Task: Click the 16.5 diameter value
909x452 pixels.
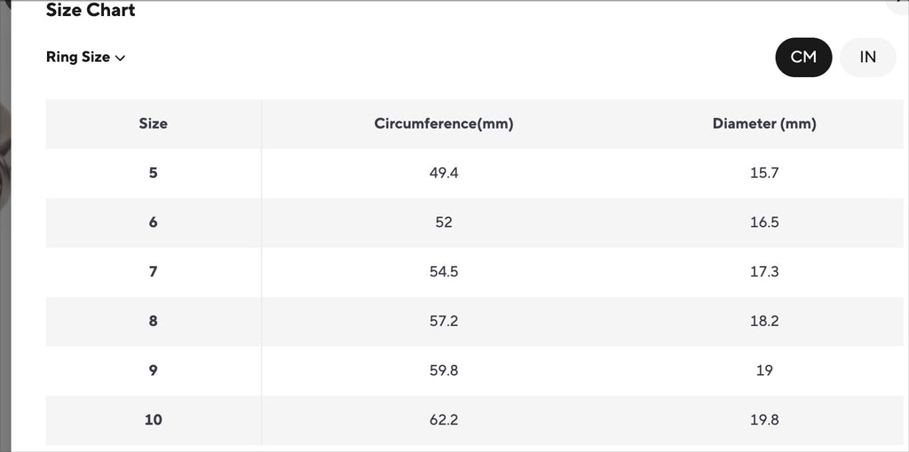Action: point(763,222)
